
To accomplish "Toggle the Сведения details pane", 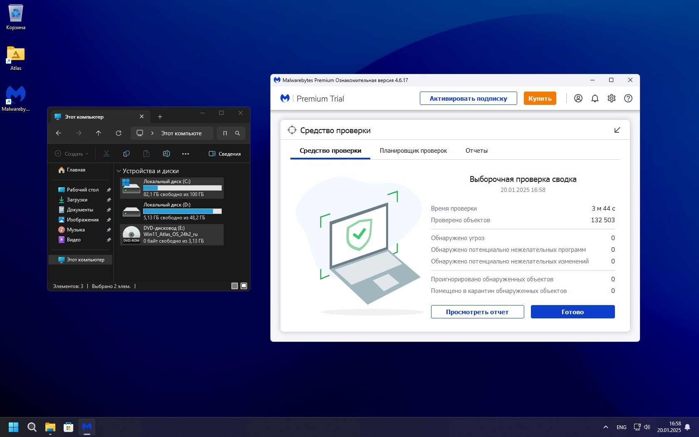I will click(x=225, y=154).
